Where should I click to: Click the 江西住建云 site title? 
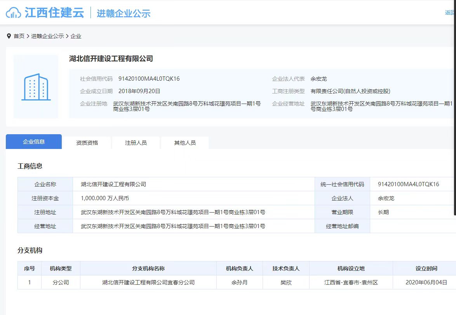point(54,13)
